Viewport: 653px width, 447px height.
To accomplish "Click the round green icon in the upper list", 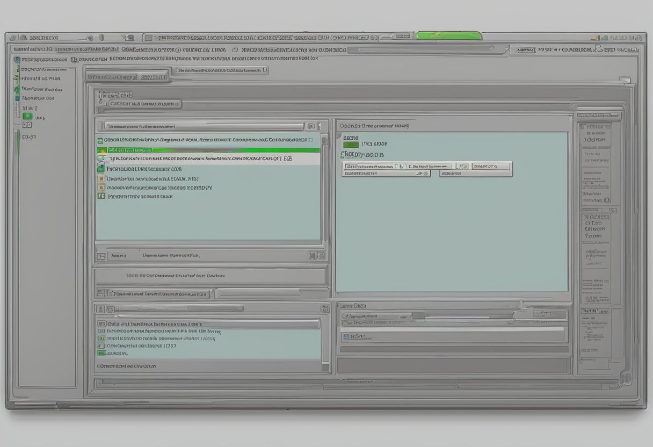I will [x=100, y=169].
